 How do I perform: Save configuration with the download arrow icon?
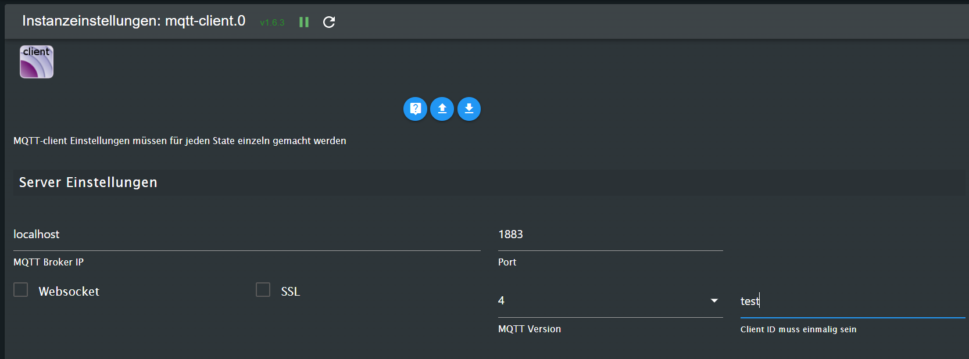(x=469, y=109)
